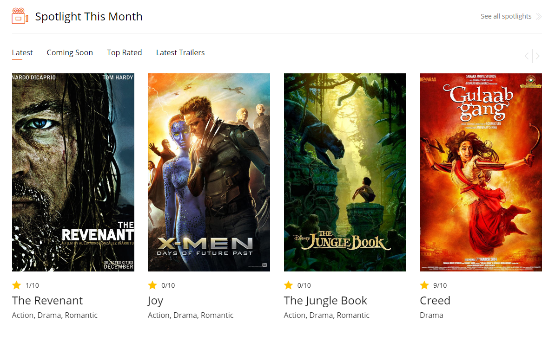Screen dimensions: 555x355
Task: Click the 0/10 rating above The Jungle Book
Action: click(x=304, y=285)
